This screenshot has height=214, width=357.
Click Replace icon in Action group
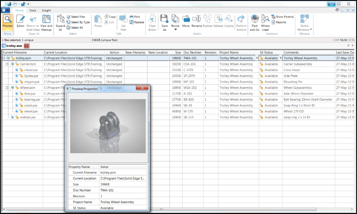tap(207, 21)
